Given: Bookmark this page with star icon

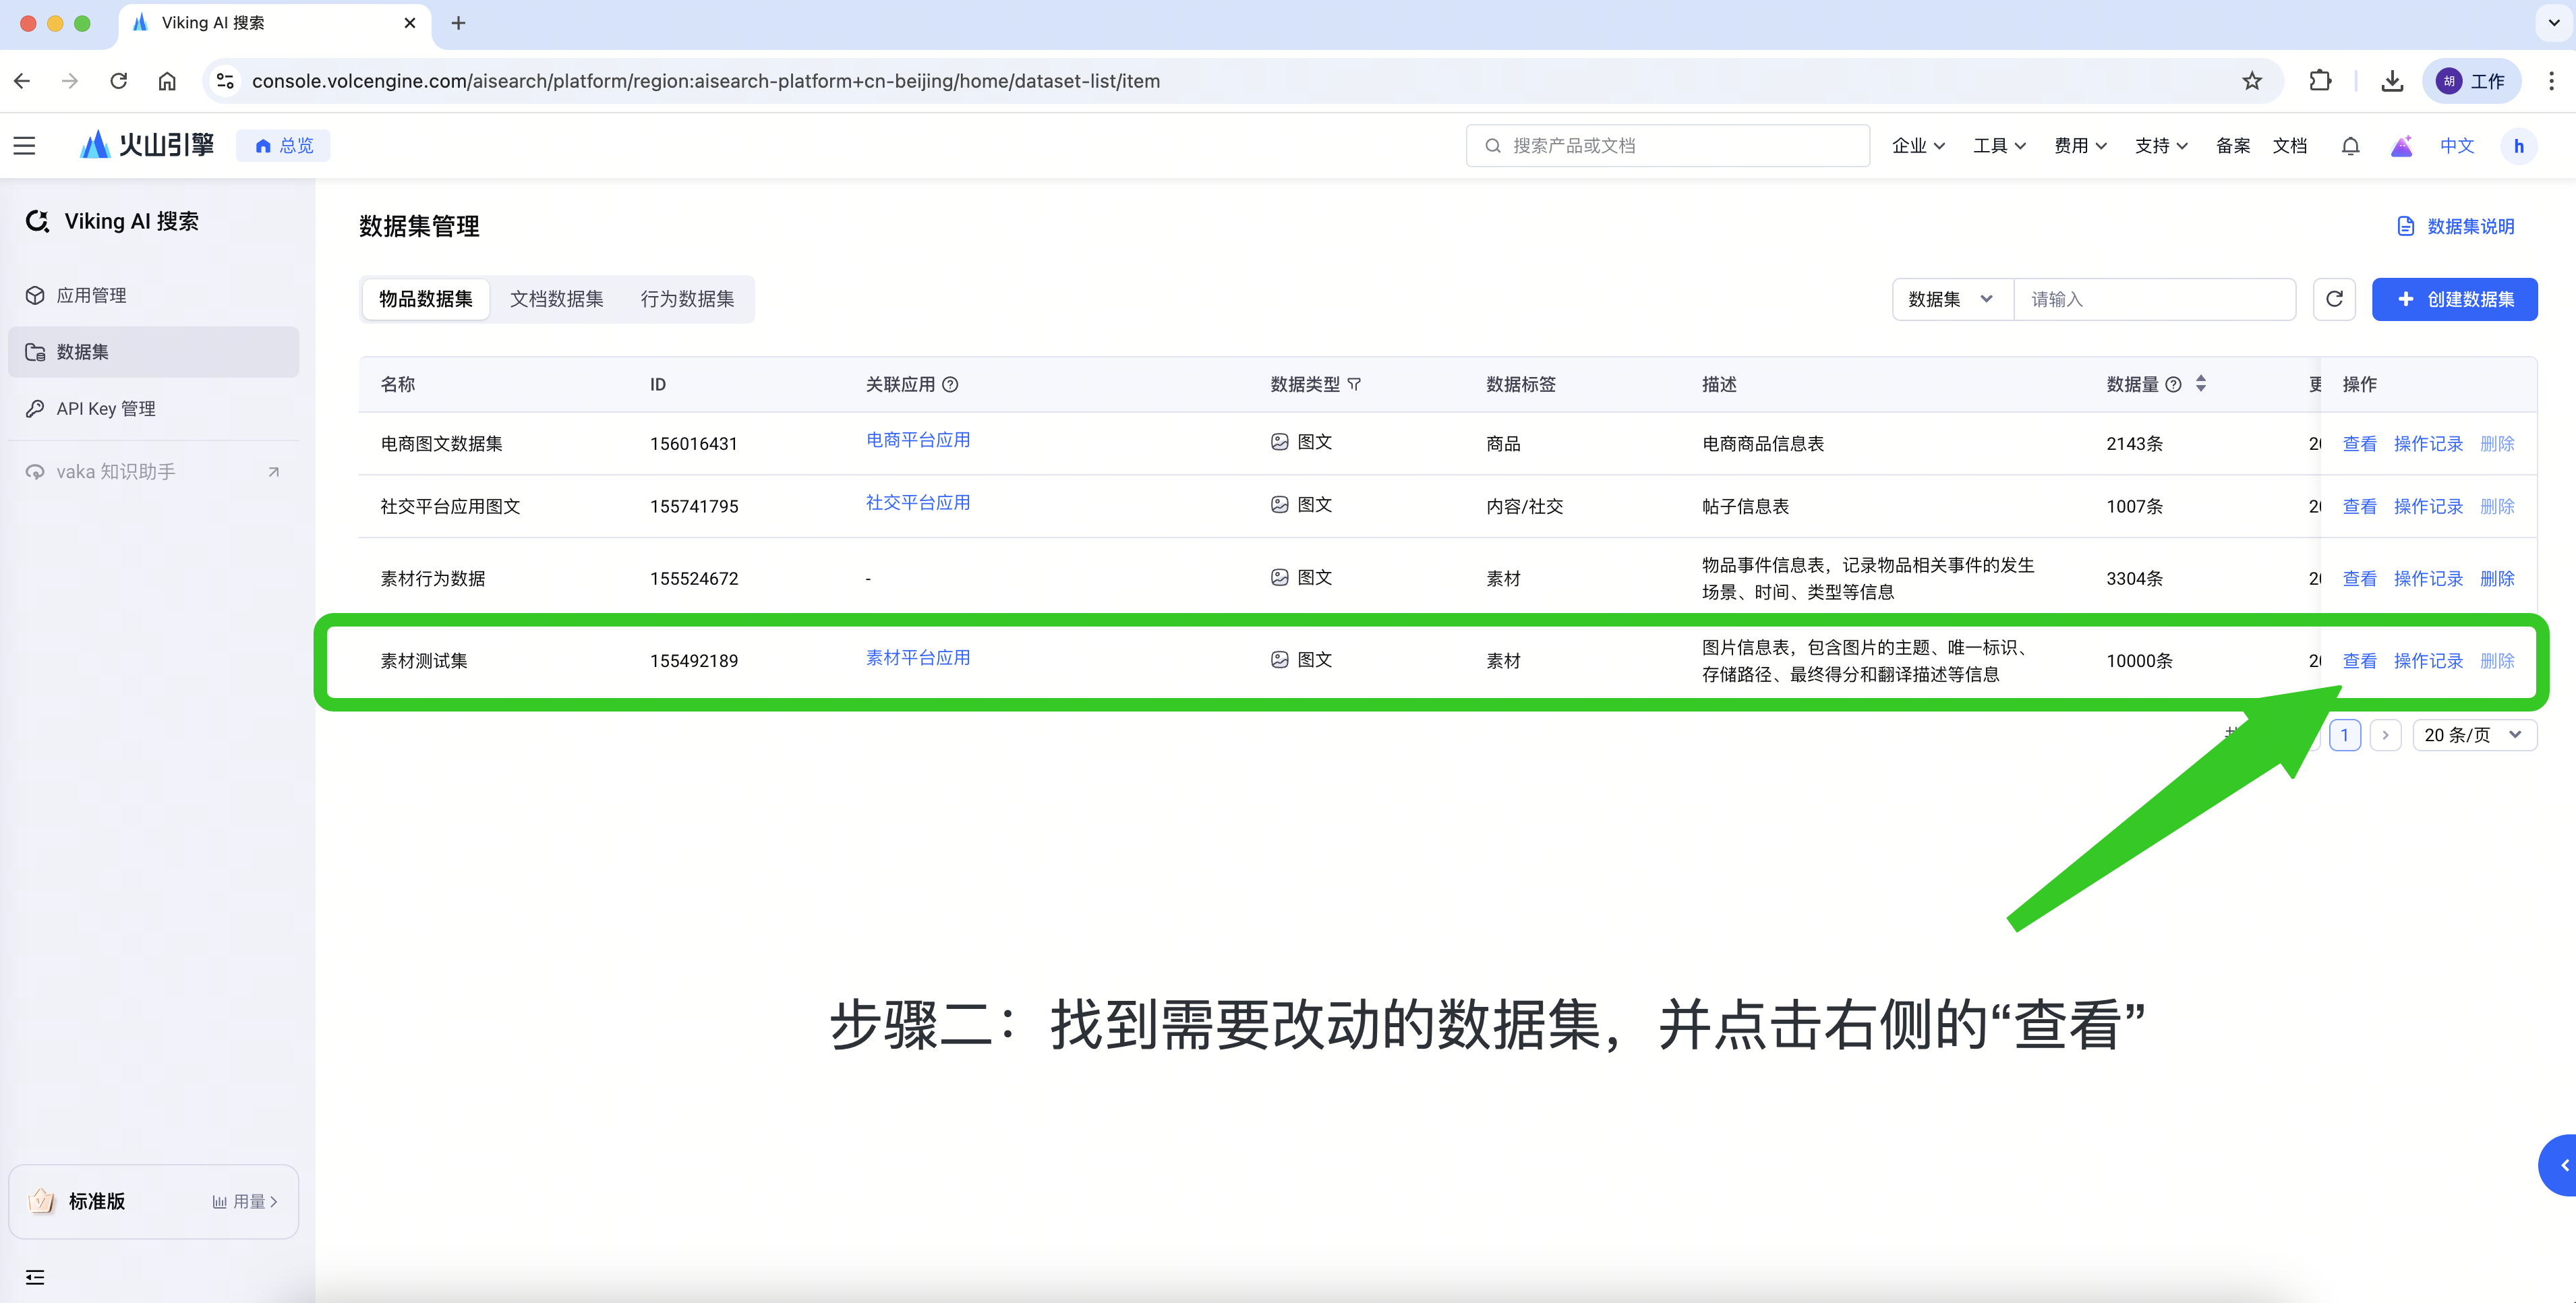Looking at the screenshot, I should tap(2251, 81).
